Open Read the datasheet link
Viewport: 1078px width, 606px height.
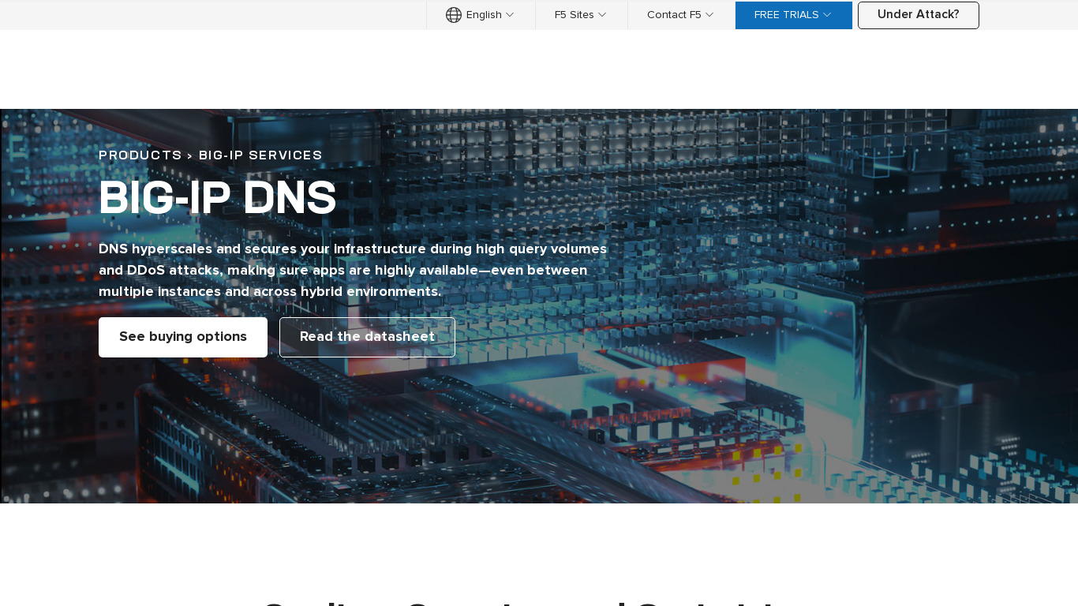[367, 337]
